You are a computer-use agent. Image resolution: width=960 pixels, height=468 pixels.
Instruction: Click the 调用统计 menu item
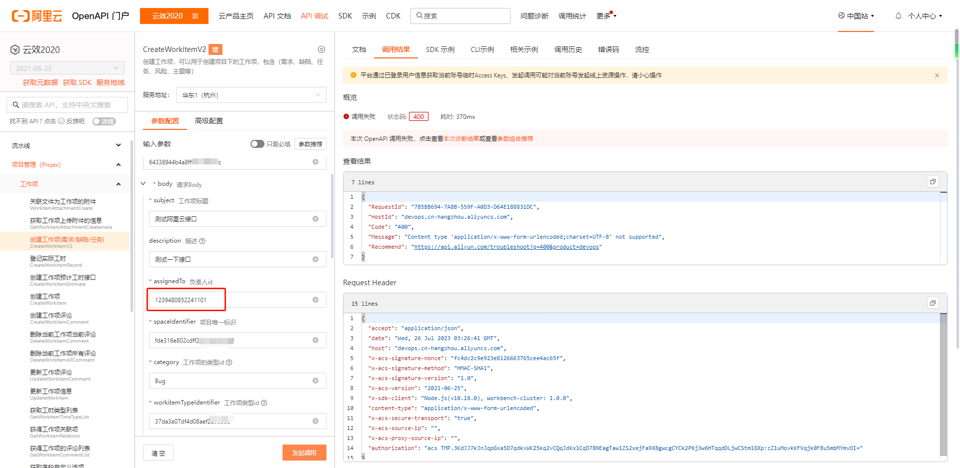coord(572,16)
